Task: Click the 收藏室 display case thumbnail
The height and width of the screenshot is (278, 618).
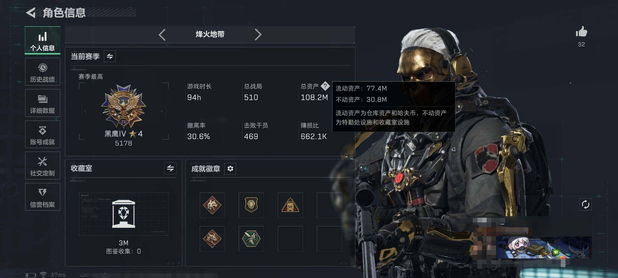Action: coord(124,214)
